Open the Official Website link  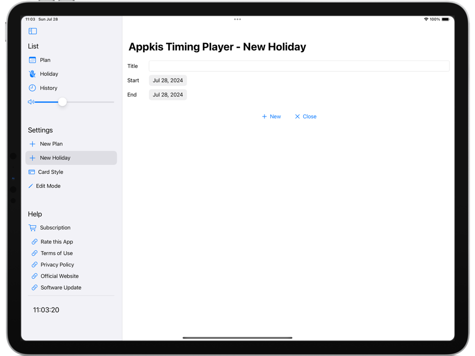coord(59,276)
